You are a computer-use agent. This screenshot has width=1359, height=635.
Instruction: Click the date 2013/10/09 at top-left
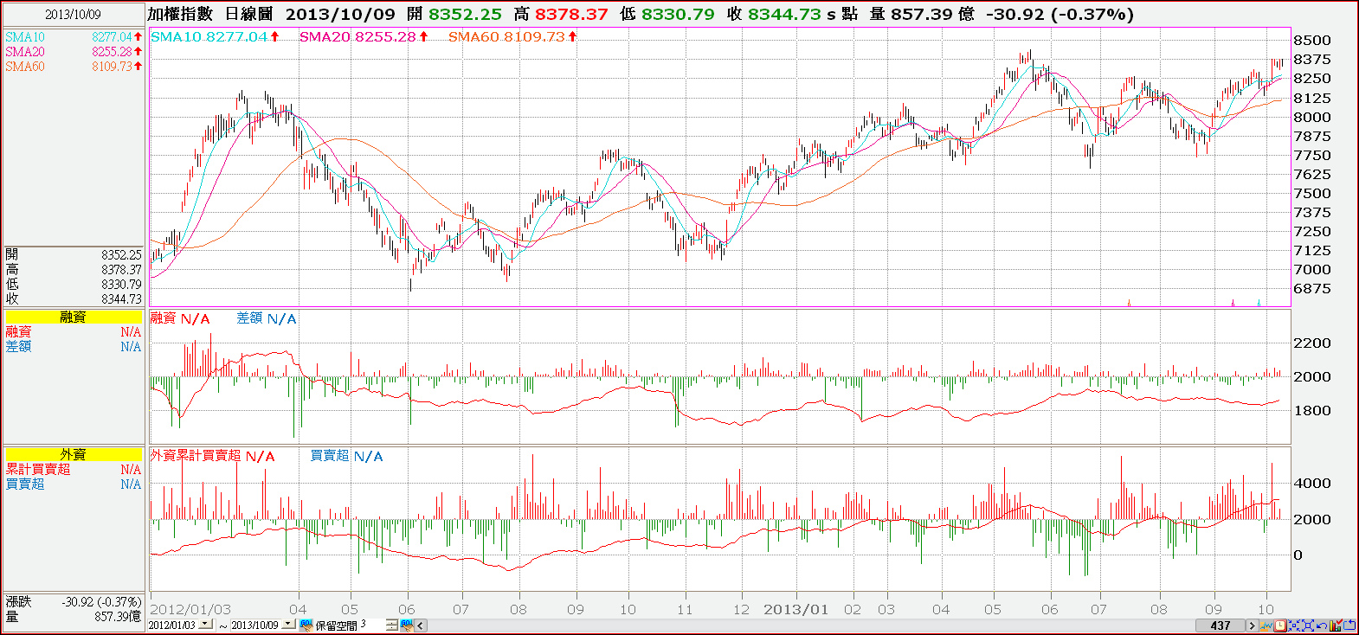[73, 15]
